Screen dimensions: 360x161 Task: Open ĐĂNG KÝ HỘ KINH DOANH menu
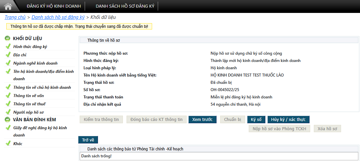53,6
